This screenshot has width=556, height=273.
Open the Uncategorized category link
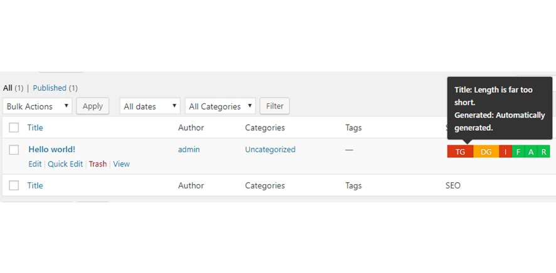pyautogui.click(x=270, y=150)
